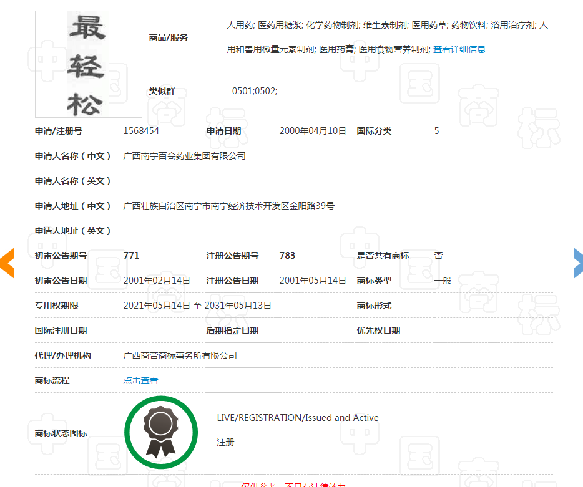The image size is (583, 487).
Task: Select registration number 1568454
Action: click(141, 131)
